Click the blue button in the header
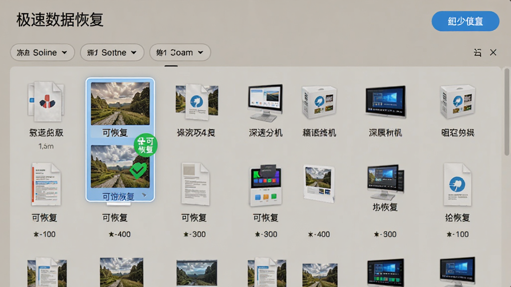 465,21
